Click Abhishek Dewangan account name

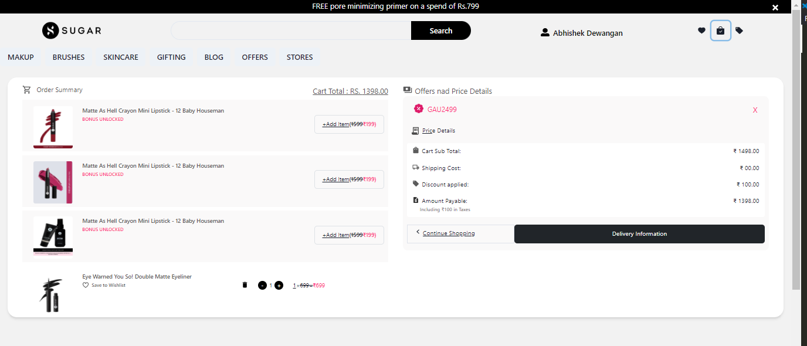(x=588, y=33)
